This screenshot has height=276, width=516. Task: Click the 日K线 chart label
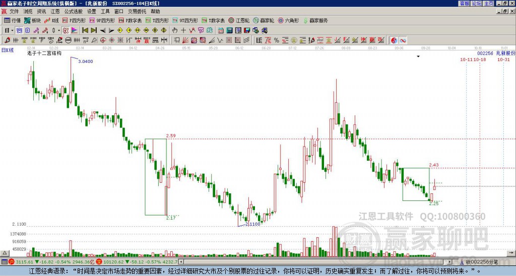(x=7, y=50)
